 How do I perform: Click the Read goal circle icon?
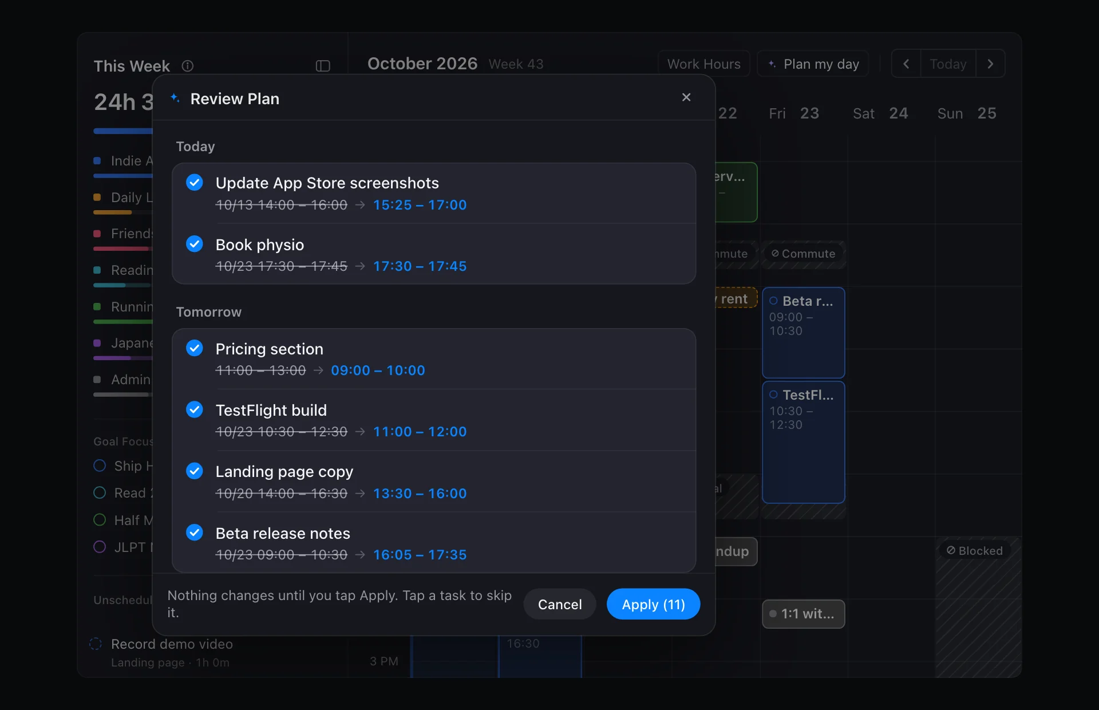click(100, 492)
